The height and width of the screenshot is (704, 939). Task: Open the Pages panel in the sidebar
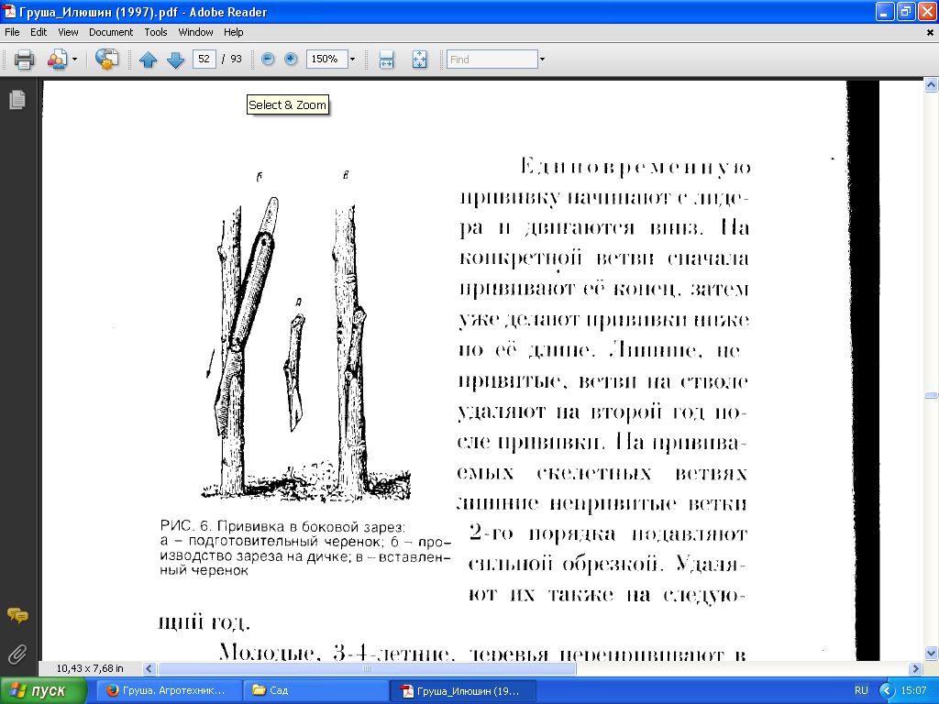pos(17,100)
